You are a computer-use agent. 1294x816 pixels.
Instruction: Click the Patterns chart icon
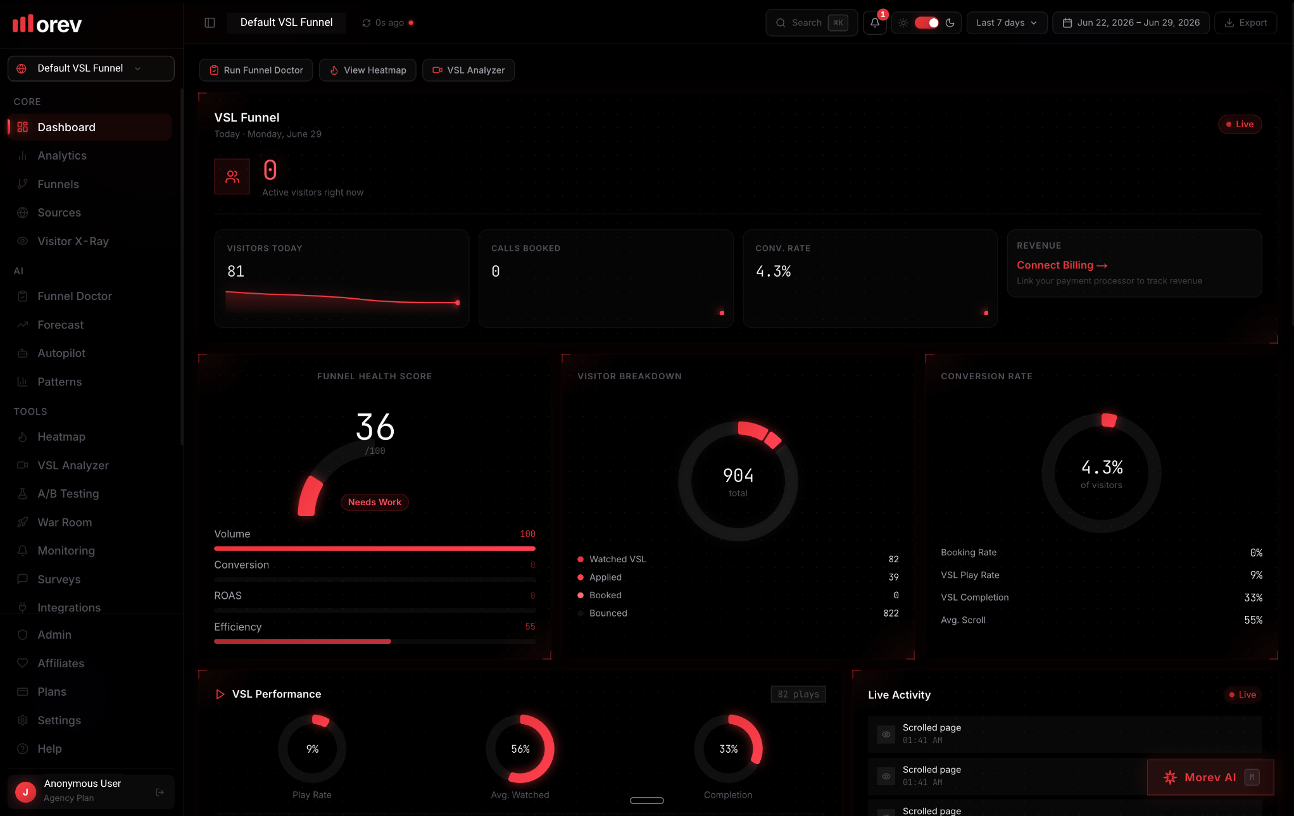(x=23, y=382)
